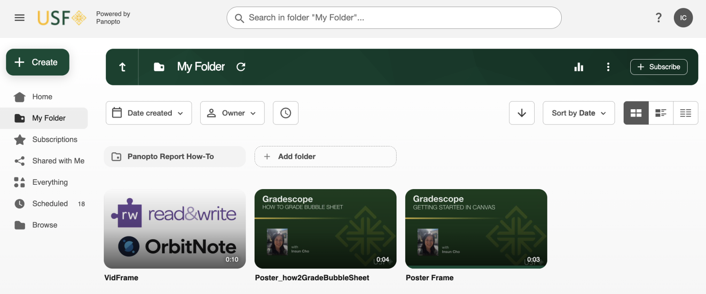Click the USF logo
The image size is (706, 294).
(62, 18)
